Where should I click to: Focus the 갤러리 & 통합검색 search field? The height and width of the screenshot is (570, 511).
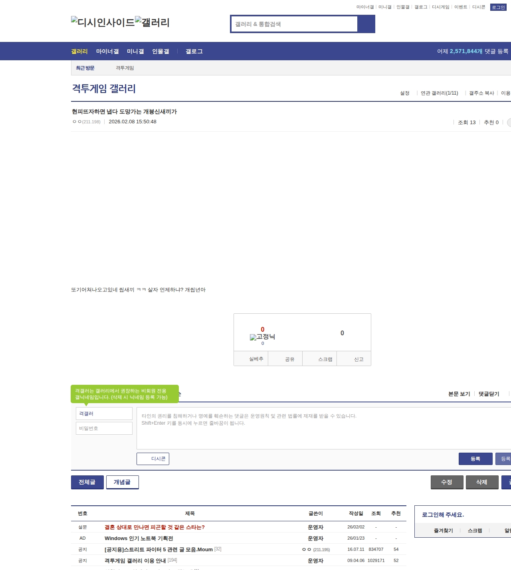[294, 24]
